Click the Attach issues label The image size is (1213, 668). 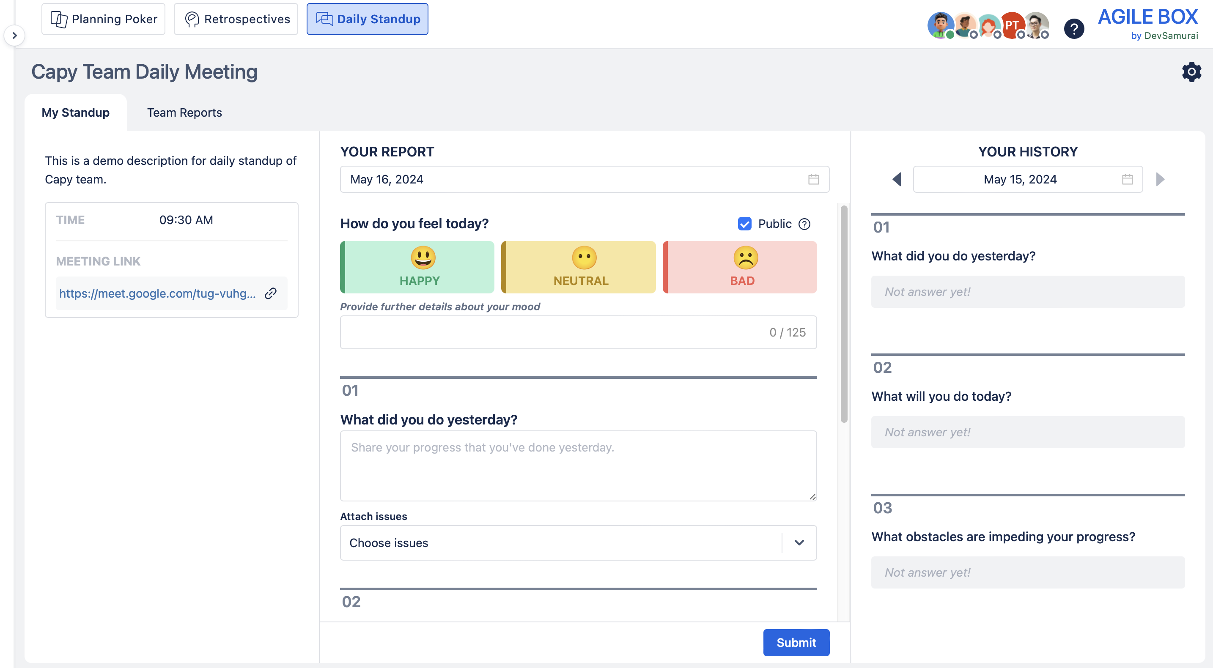point(373,516)
